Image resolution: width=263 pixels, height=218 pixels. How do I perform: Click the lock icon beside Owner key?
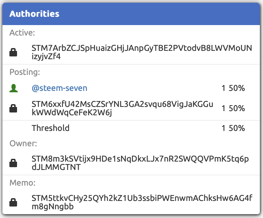tap(13, 163)
